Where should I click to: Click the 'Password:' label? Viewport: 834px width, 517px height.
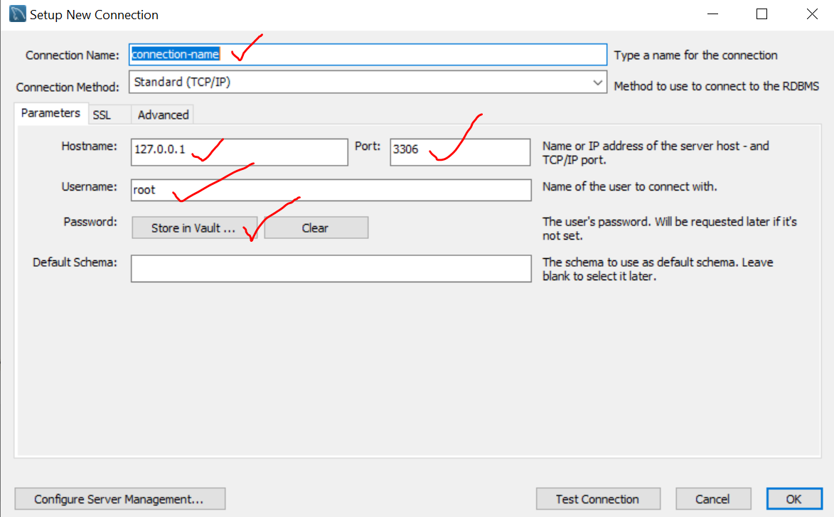coord(90,222)
